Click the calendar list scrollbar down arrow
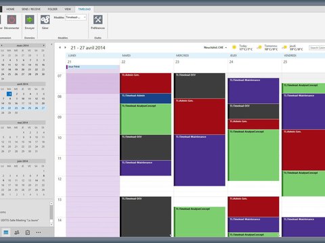 [51, 225]
